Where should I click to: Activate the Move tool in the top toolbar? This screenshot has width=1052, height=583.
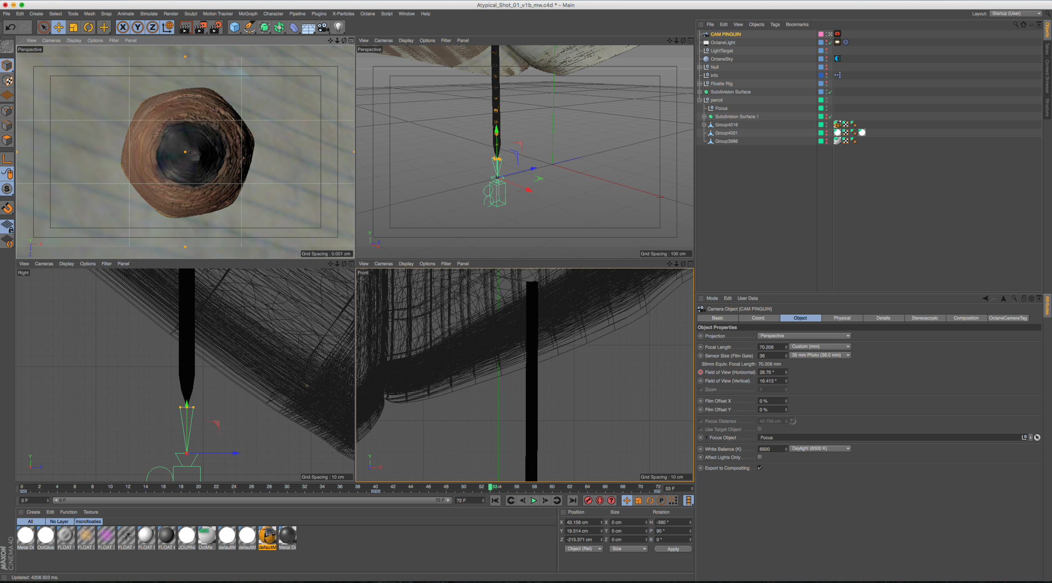[x=58, y=27]
